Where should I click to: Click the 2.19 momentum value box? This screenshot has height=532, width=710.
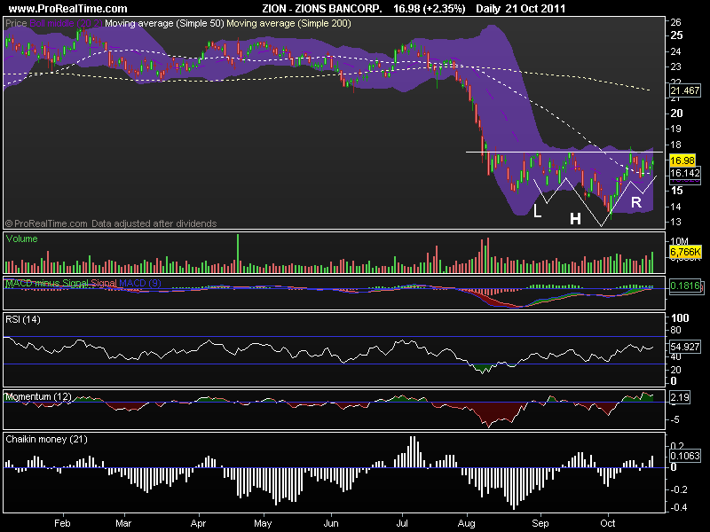pos(680,397)
